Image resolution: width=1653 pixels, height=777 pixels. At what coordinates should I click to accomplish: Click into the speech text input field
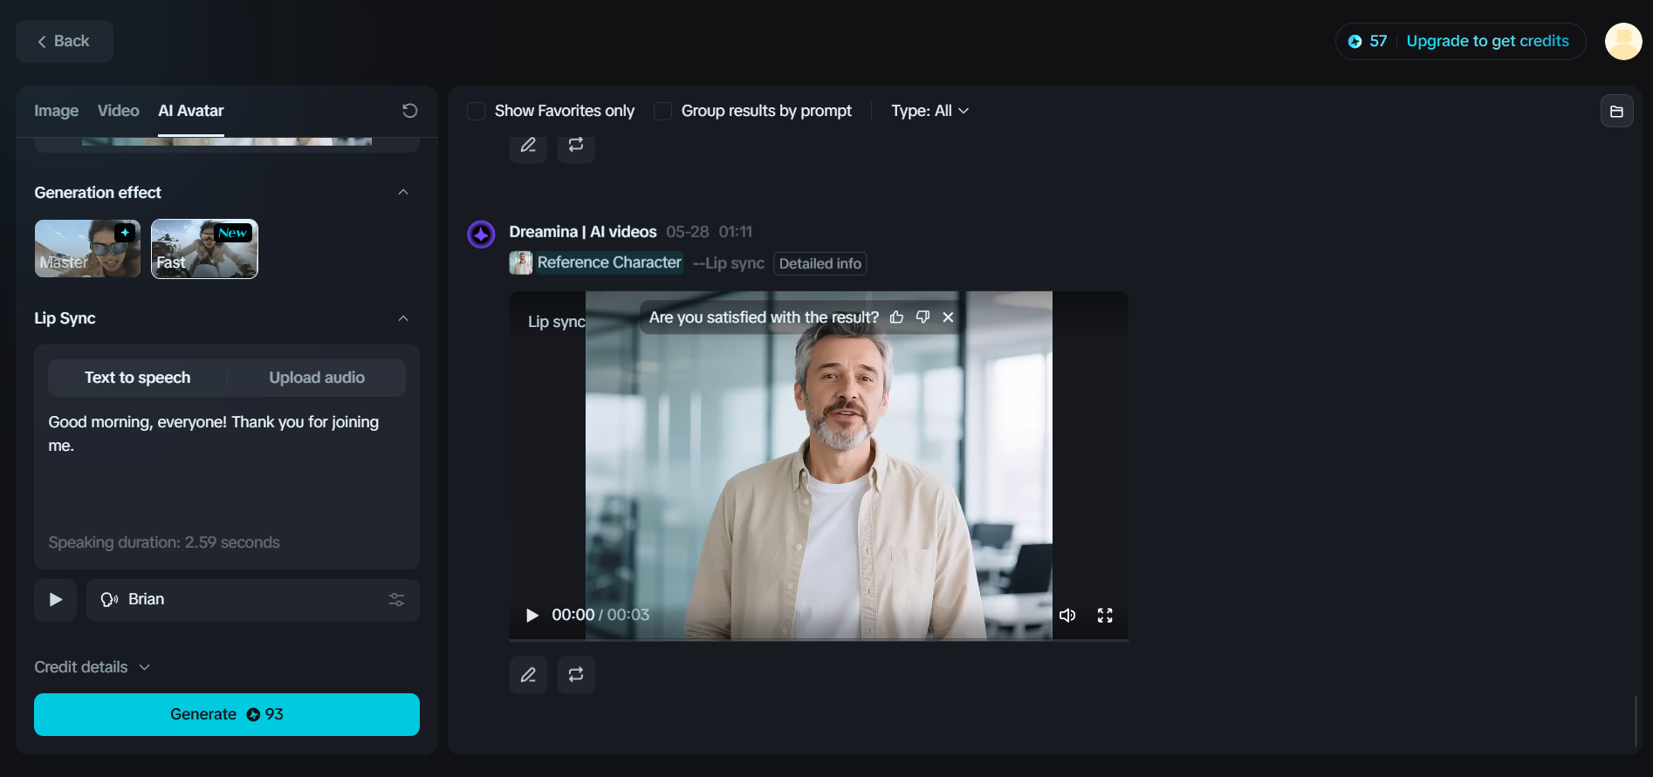click(227, 467)
